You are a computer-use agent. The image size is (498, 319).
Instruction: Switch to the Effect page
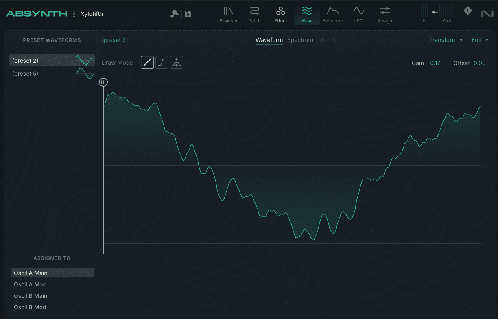[280, 15]
